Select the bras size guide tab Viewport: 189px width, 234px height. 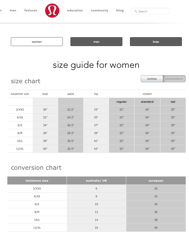click(156, 42)
